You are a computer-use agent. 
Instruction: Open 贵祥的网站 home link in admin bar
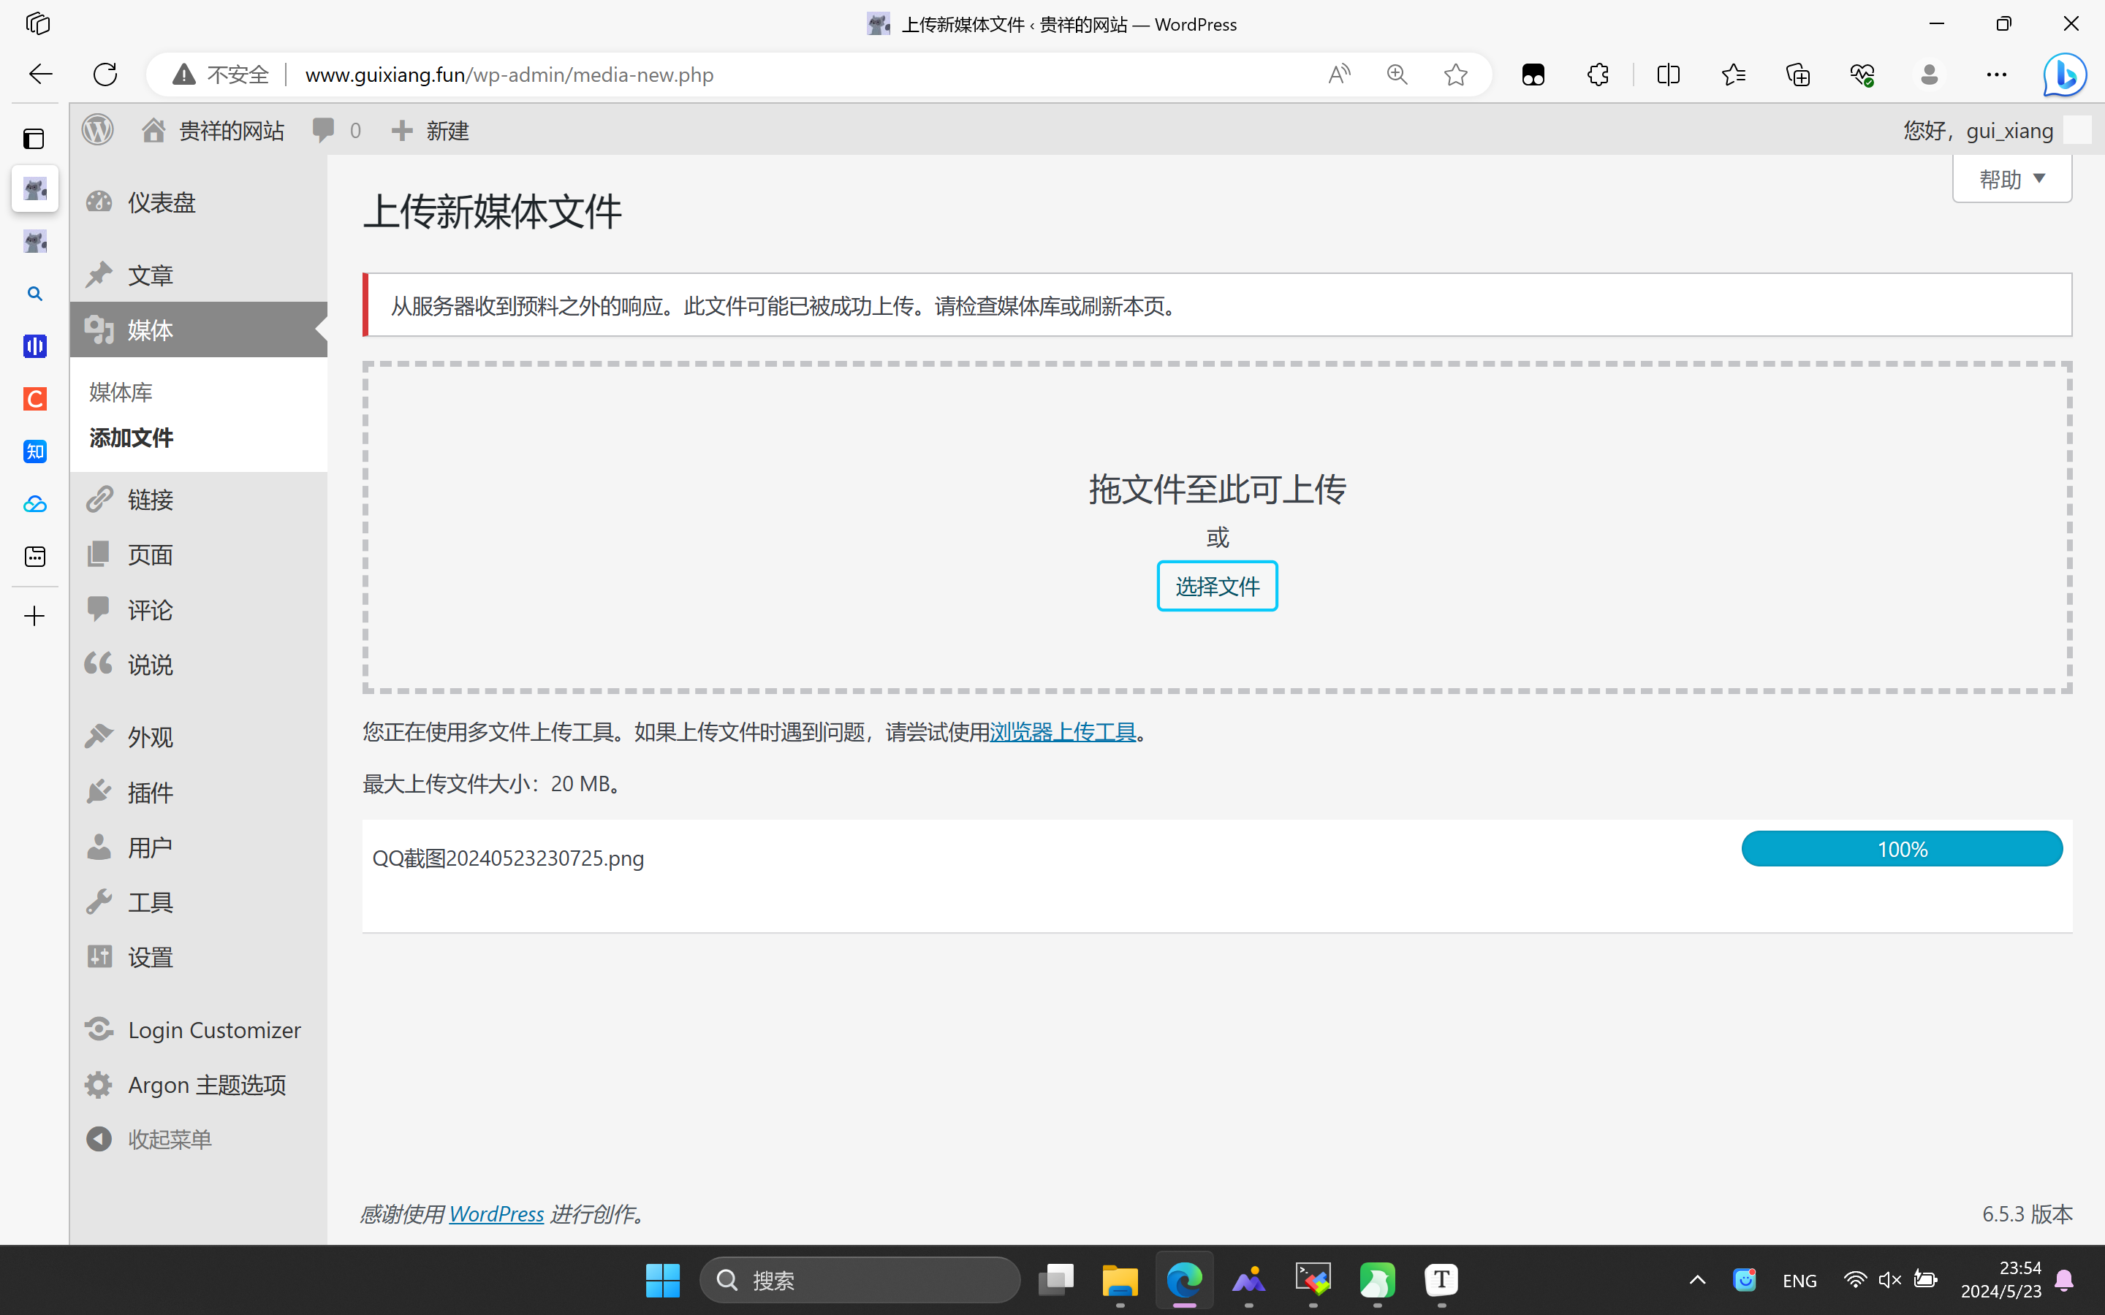click(x=213, y=131)
